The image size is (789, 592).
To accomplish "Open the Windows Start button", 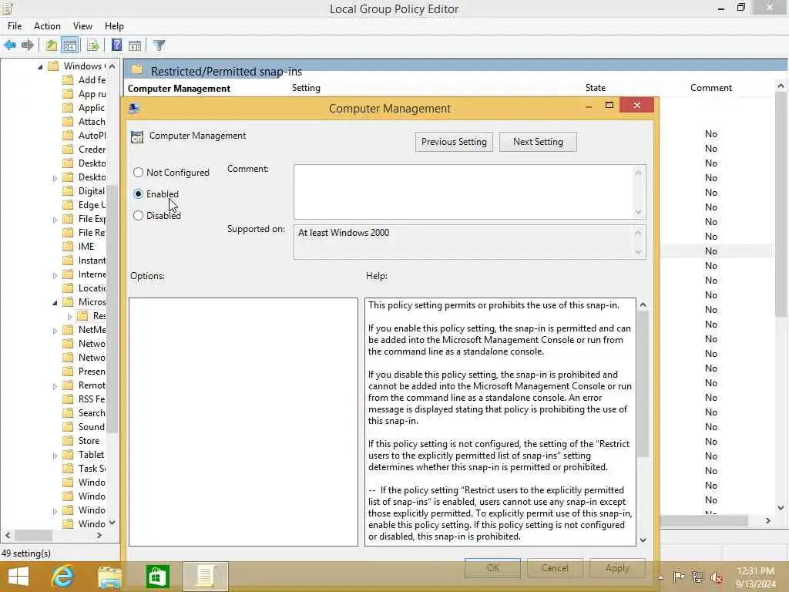I will click(x=18, y=577).
